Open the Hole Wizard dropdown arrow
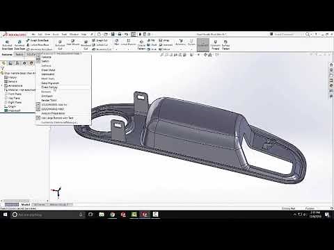Viewport: 334px width, 250px height. 73,49
